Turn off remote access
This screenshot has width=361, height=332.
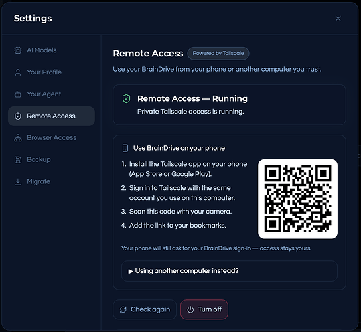pos(204,309)
